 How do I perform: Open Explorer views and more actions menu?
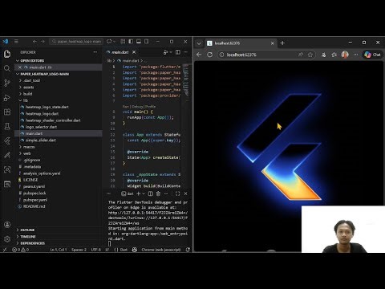click(x=95, y=52)
